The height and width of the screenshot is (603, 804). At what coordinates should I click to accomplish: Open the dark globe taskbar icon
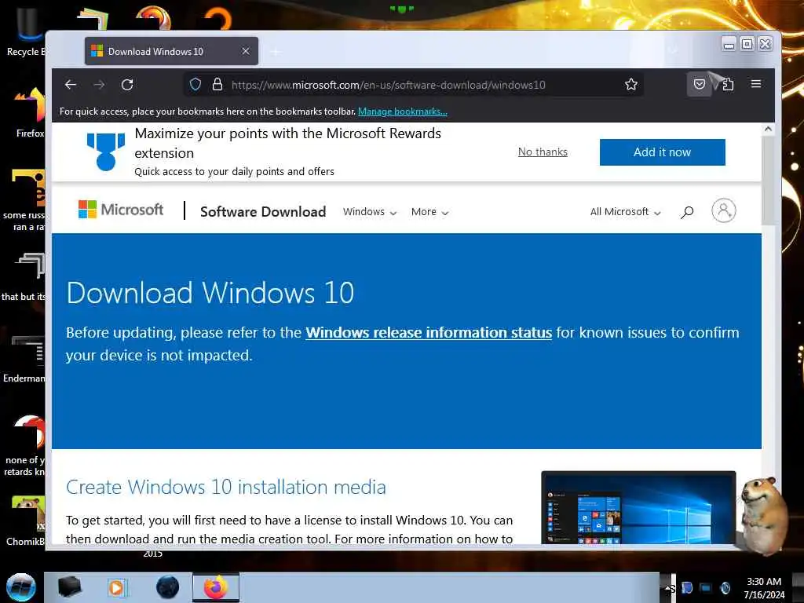[167, 587]
